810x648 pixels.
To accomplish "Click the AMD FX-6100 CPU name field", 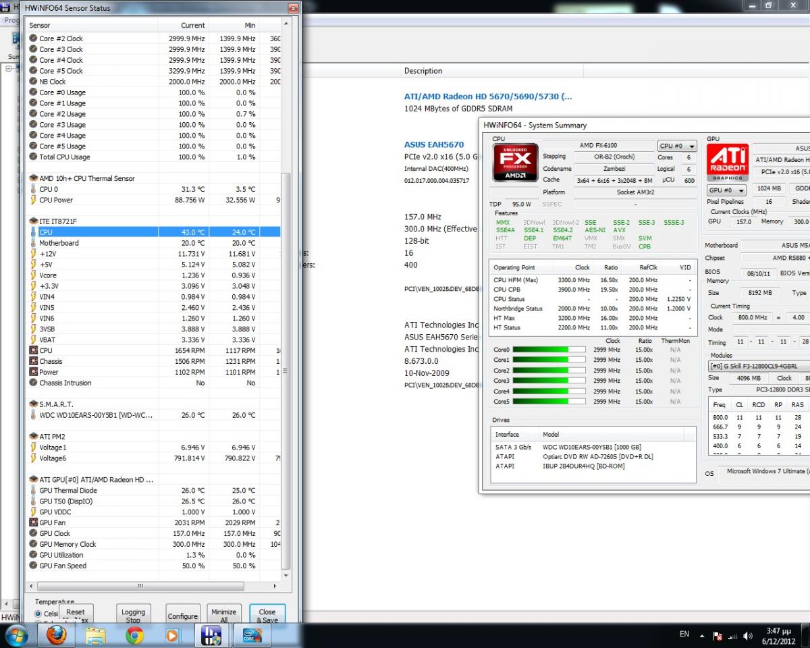I will 598,145.
